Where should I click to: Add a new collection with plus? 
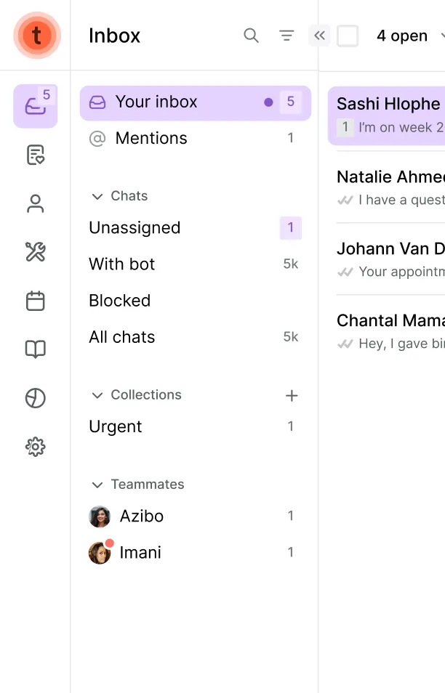point(292,395)
